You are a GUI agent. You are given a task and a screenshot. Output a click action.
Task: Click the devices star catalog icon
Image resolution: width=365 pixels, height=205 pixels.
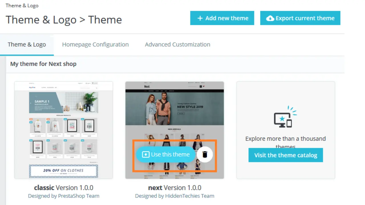click(x=285, y=117)
